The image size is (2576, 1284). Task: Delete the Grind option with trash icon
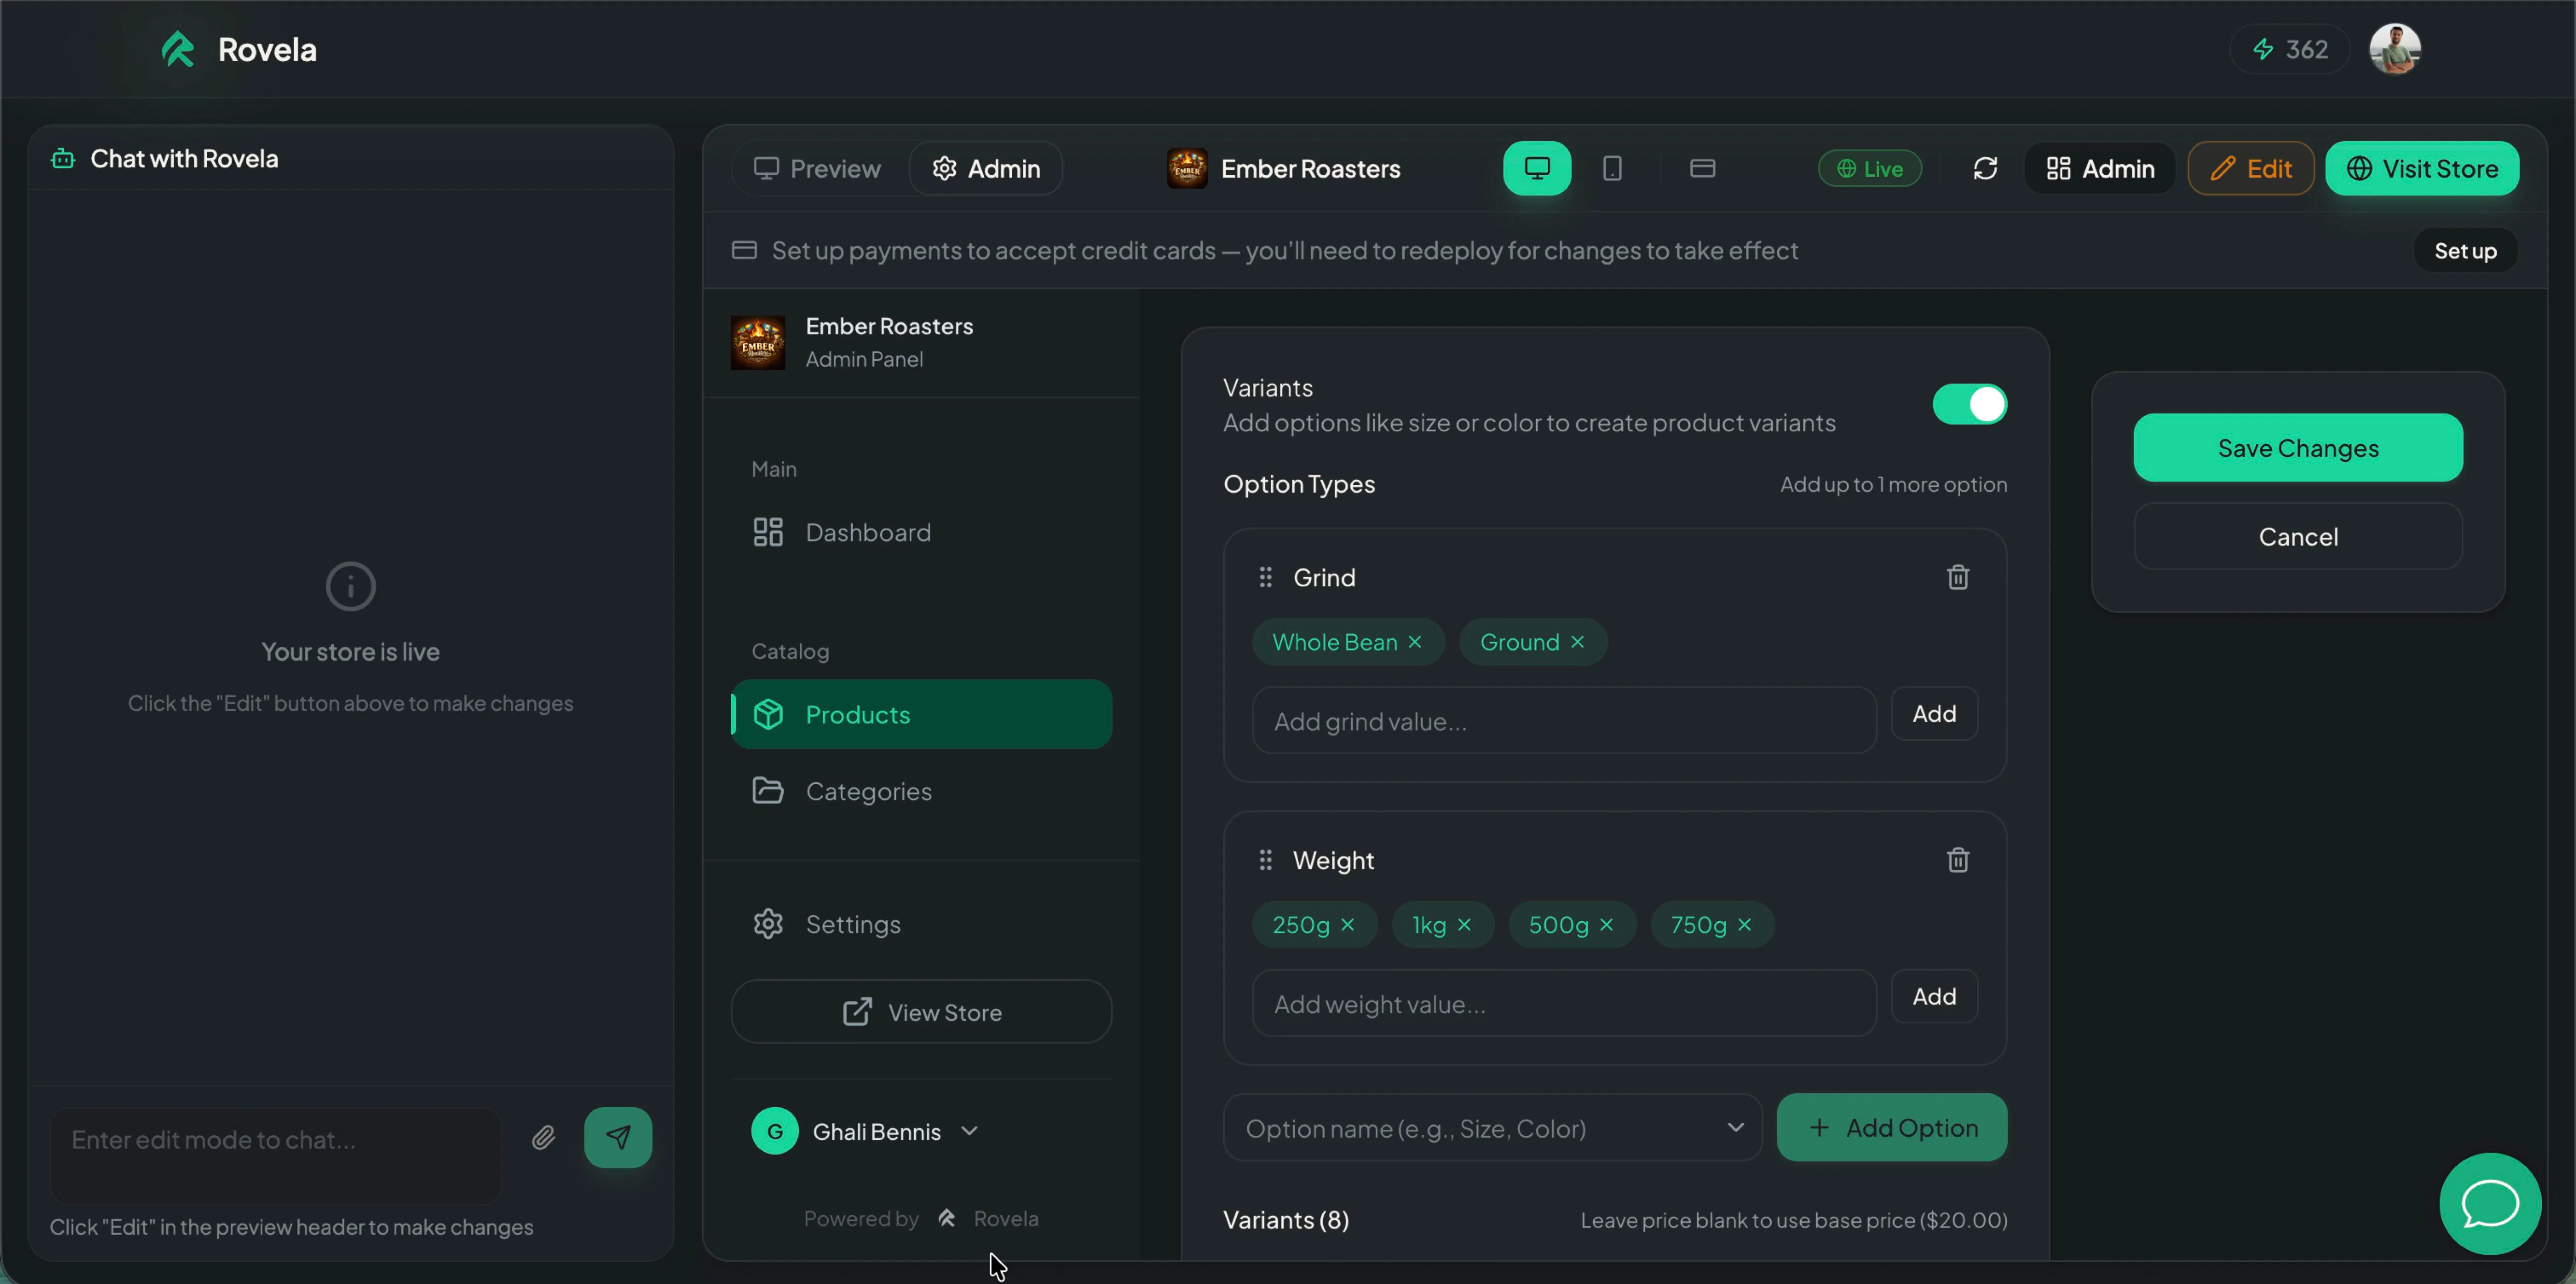click(x=1958, y=577)
